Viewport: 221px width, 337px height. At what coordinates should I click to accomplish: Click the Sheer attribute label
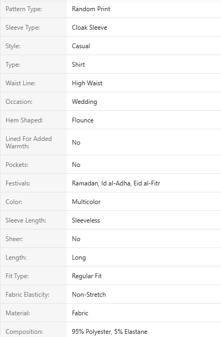tap(14, 239)
